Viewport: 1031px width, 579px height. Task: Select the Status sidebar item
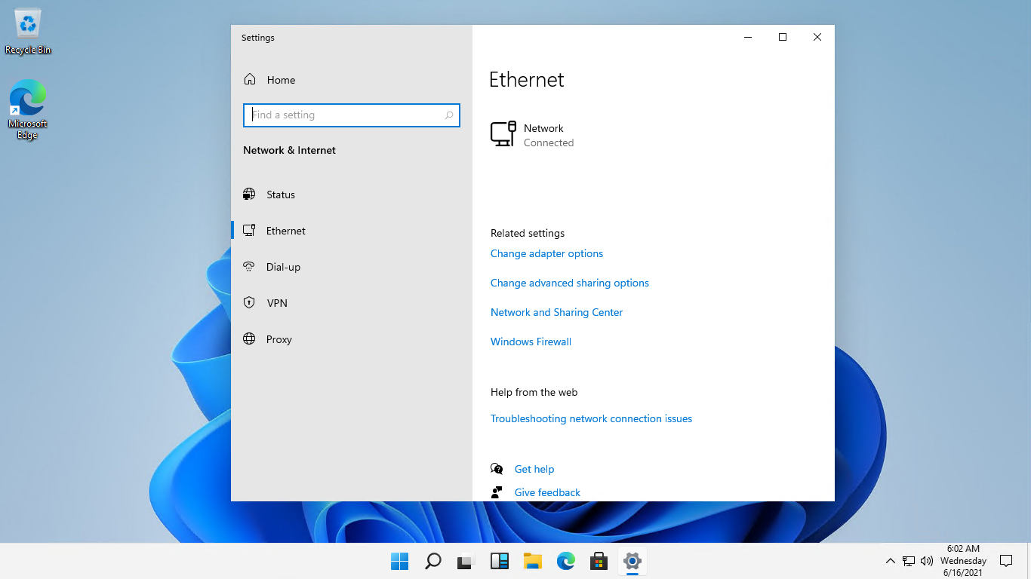coord(280,195)
